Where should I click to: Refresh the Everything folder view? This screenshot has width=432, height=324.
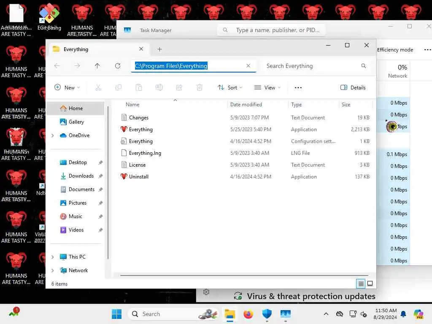pyautogui.click(x=118, y=66)
